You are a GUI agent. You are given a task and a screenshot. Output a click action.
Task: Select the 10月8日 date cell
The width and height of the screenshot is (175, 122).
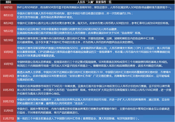[8, 51]
